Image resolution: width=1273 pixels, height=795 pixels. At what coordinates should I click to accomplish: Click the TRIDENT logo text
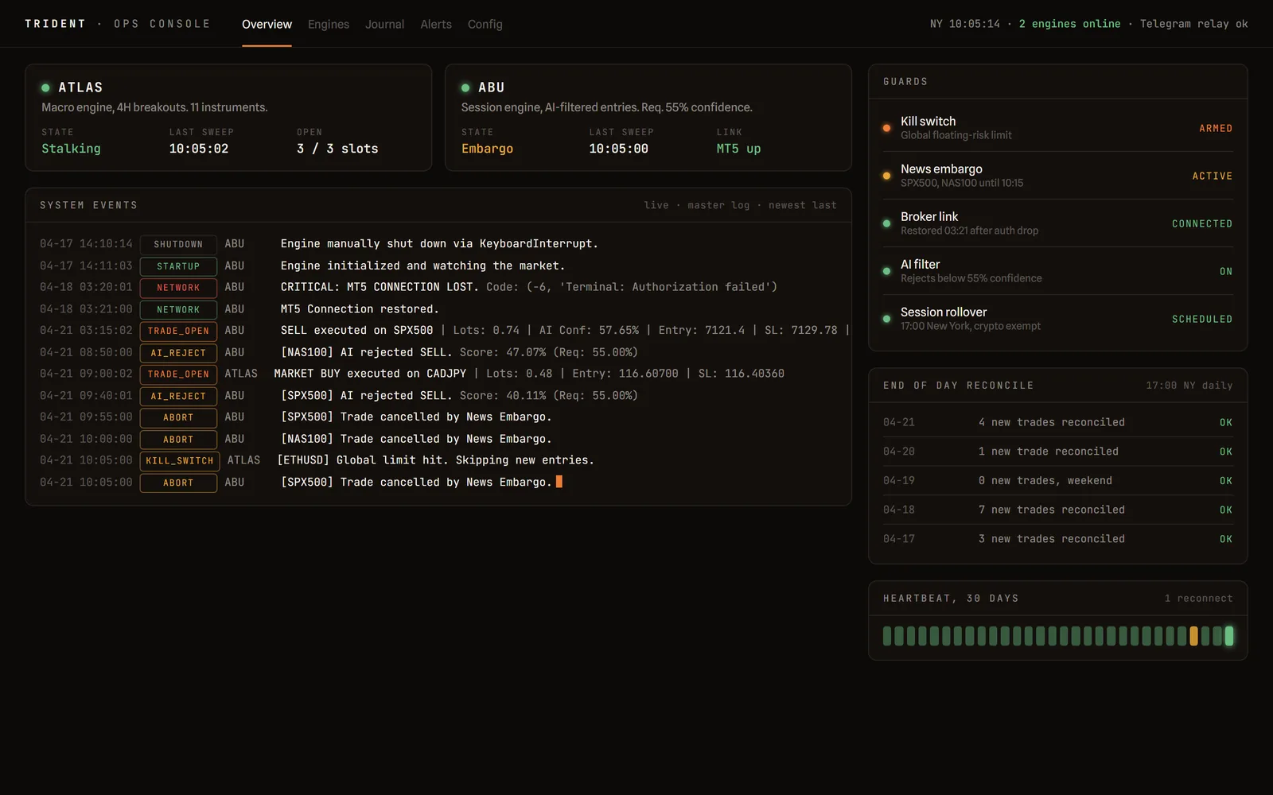[55, 24]
